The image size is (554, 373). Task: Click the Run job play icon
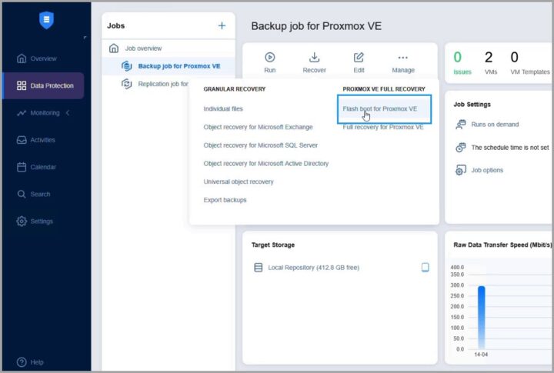[269, 58]
